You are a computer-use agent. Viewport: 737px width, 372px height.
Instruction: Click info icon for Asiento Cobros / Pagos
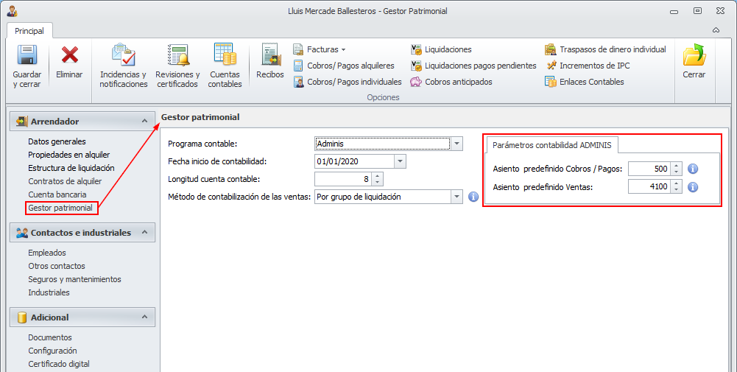click(693, 169)
